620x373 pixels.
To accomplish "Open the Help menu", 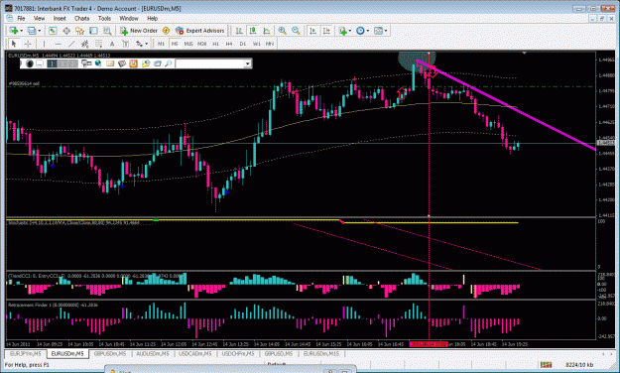I will coord(152,18).
